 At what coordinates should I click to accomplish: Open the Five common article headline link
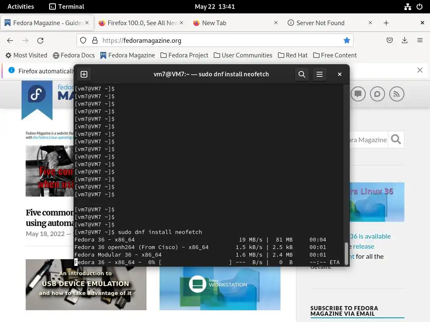coord(50,218)
